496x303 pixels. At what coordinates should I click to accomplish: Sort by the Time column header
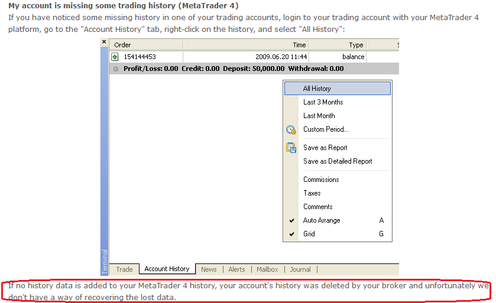(x=246, y=45)
